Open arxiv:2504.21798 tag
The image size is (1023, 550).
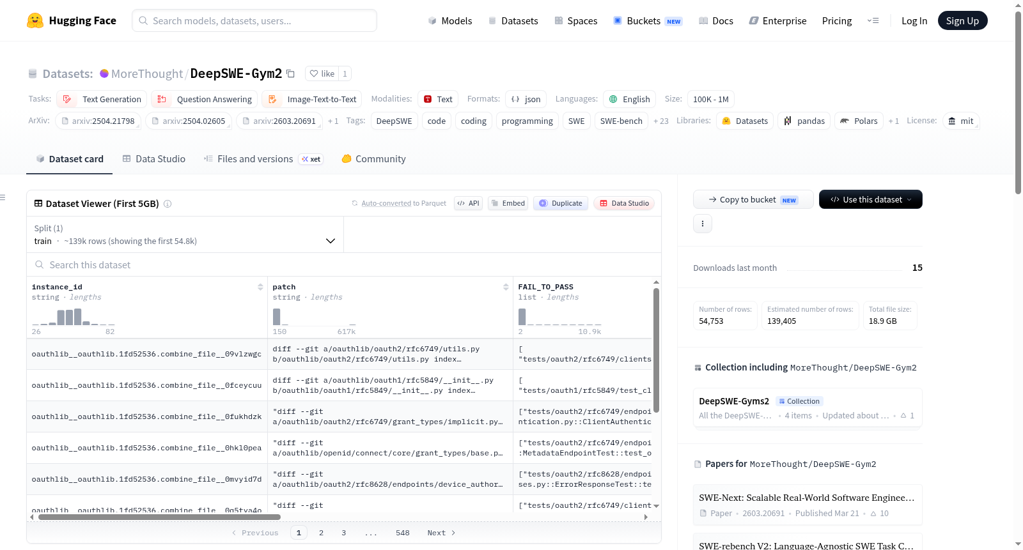[x=97, y=121]
